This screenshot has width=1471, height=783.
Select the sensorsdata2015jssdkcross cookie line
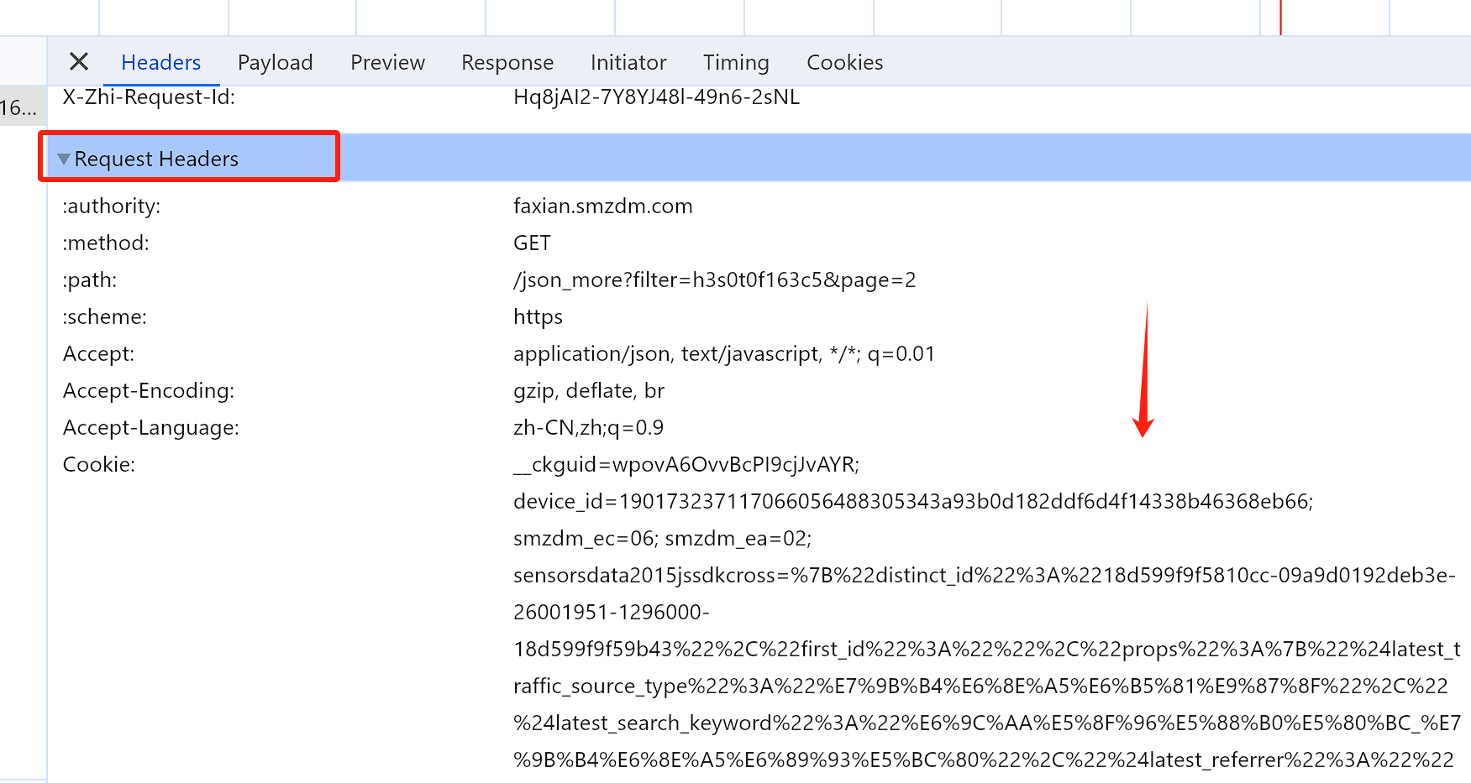coord(984,576)
